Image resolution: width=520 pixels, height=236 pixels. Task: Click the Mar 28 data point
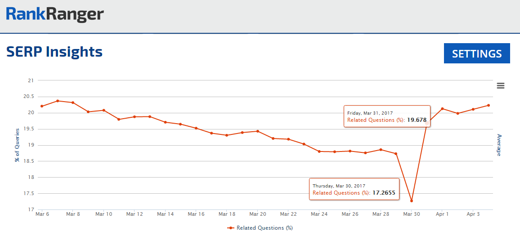pyautogui.click(x=381, y=150)
